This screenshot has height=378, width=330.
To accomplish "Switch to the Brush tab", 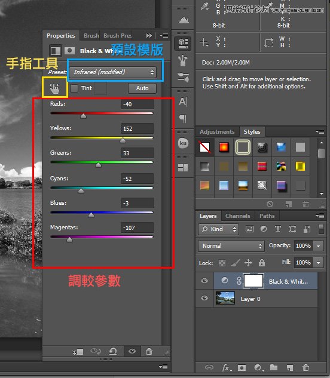I will (91, 36).
